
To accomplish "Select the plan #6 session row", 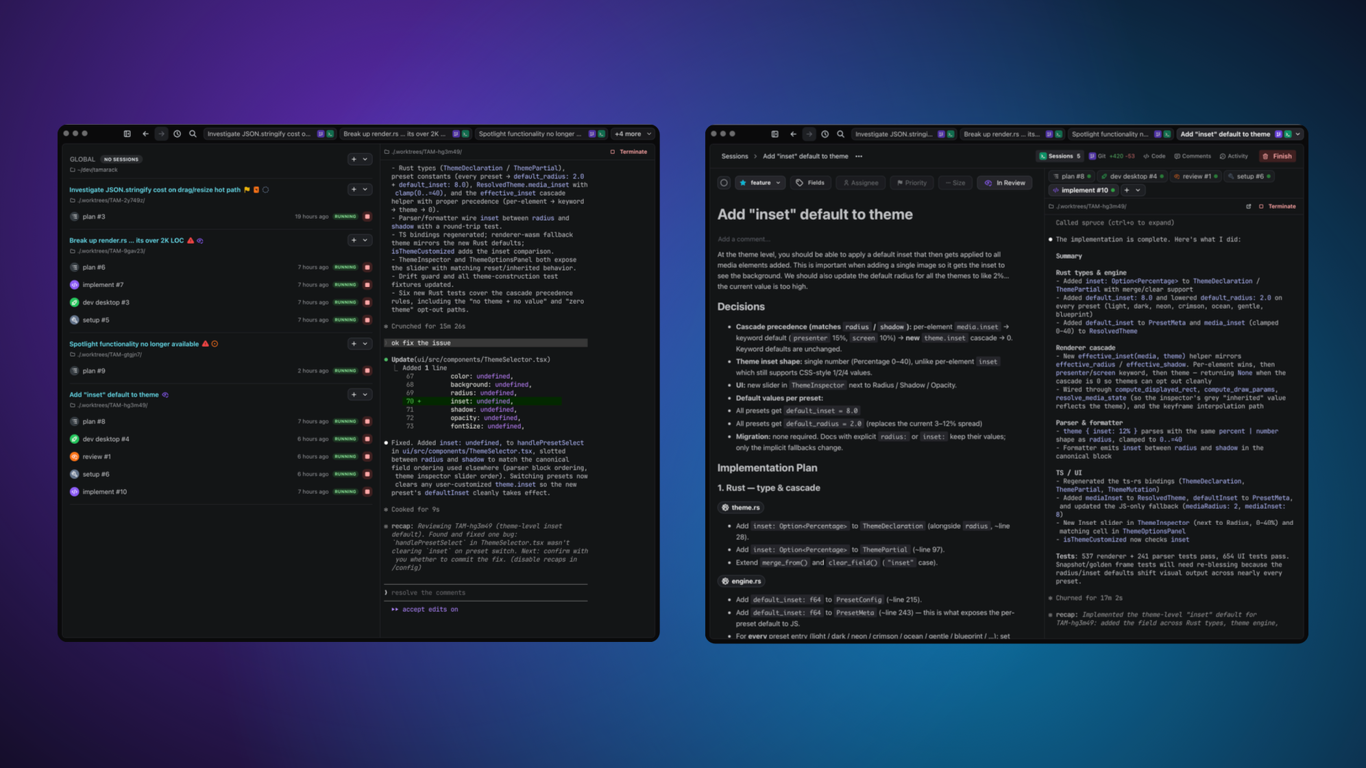I will coord(220,267).
